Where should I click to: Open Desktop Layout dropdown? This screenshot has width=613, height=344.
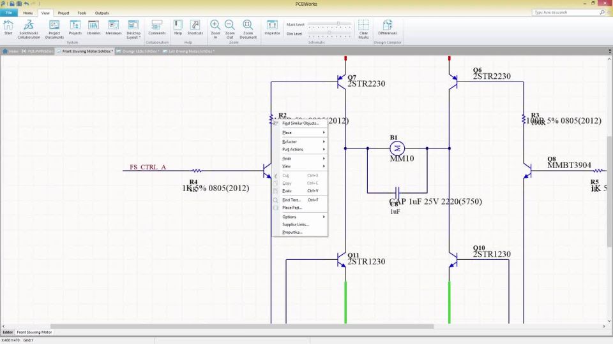pos(133,29)
